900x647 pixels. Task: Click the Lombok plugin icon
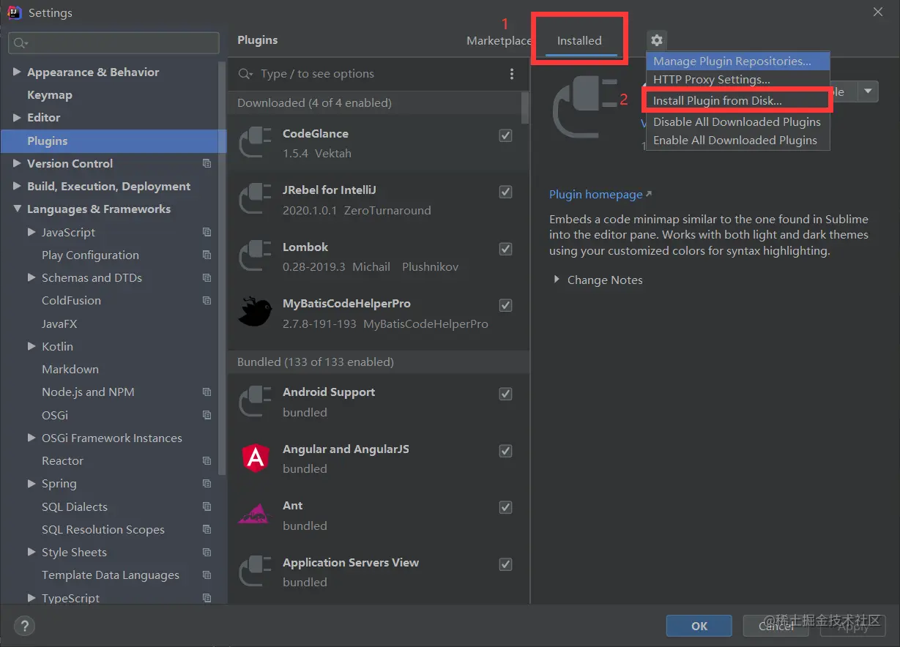pos(255,256)
